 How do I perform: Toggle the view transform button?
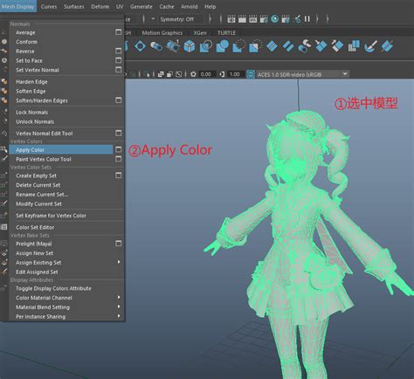click(251, 74)
